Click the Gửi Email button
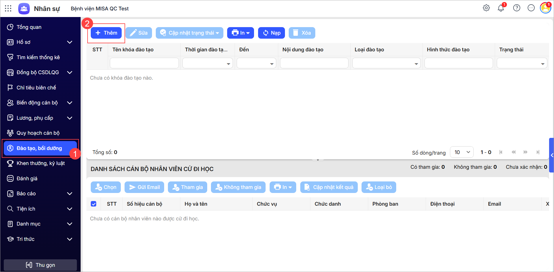The width and height of the screenshot is (554, 272). (x=144, y=187)
